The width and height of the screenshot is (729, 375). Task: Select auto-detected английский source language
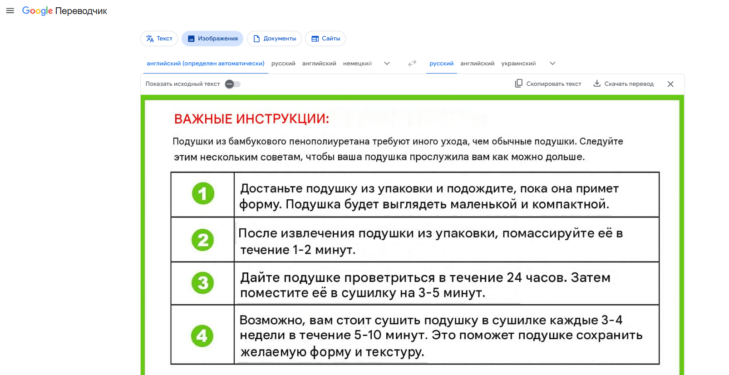pyautogui.click(x=206, y=64)
